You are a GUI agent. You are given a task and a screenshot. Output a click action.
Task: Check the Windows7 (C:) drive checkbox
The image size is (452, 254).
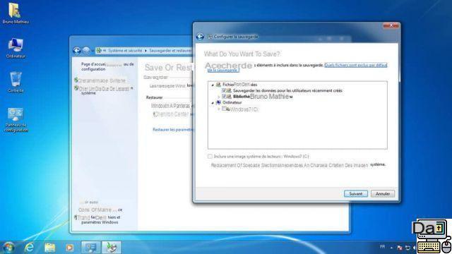224,109
